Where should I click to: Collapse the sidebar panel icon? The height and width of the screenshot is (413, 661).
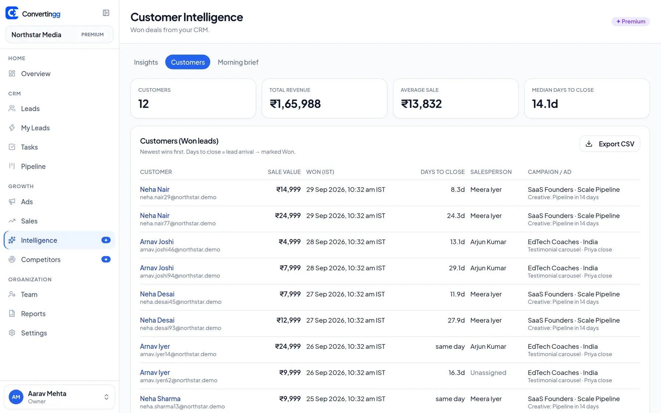106,13
